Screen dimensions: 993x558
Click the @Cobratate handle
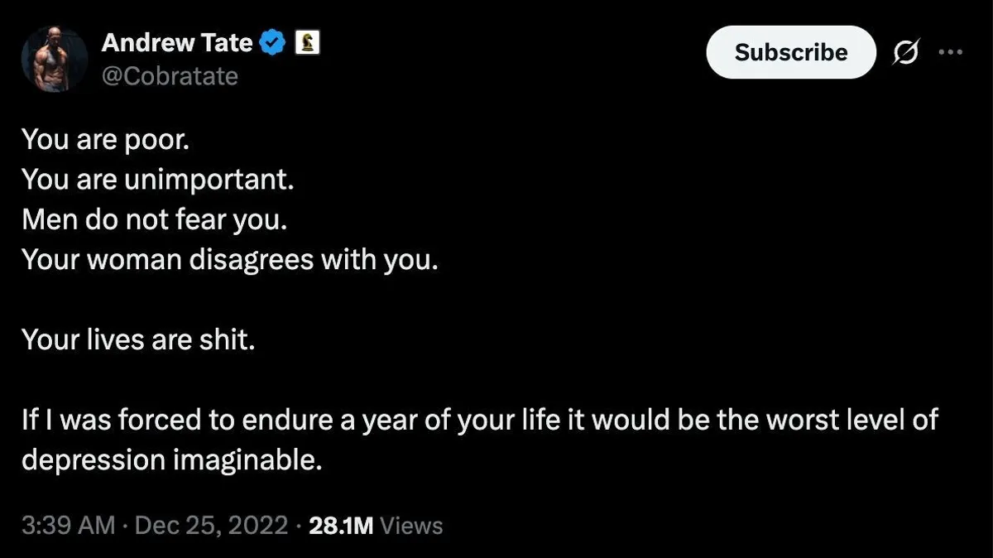(170, 76)
